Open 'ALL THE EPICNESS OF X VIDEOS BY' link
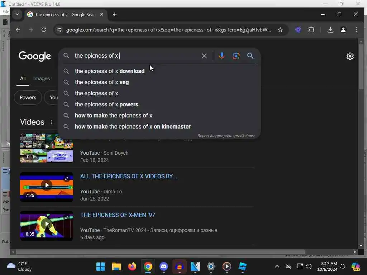367x275 pixels. 129,176
